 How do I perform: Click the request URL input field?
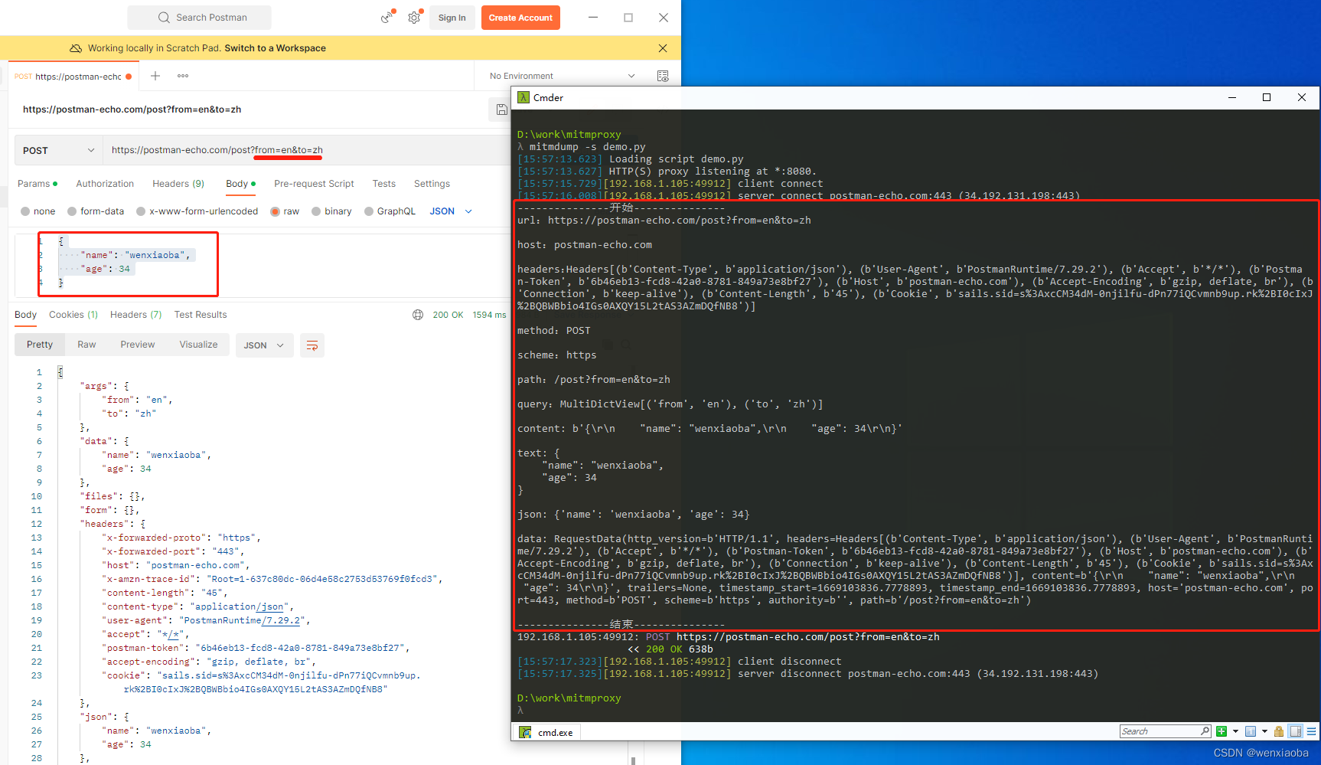[306, 150]
